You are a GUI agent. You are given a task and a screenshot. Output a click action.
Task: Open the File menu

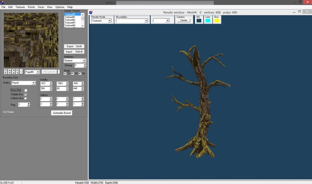click(3, 7)
